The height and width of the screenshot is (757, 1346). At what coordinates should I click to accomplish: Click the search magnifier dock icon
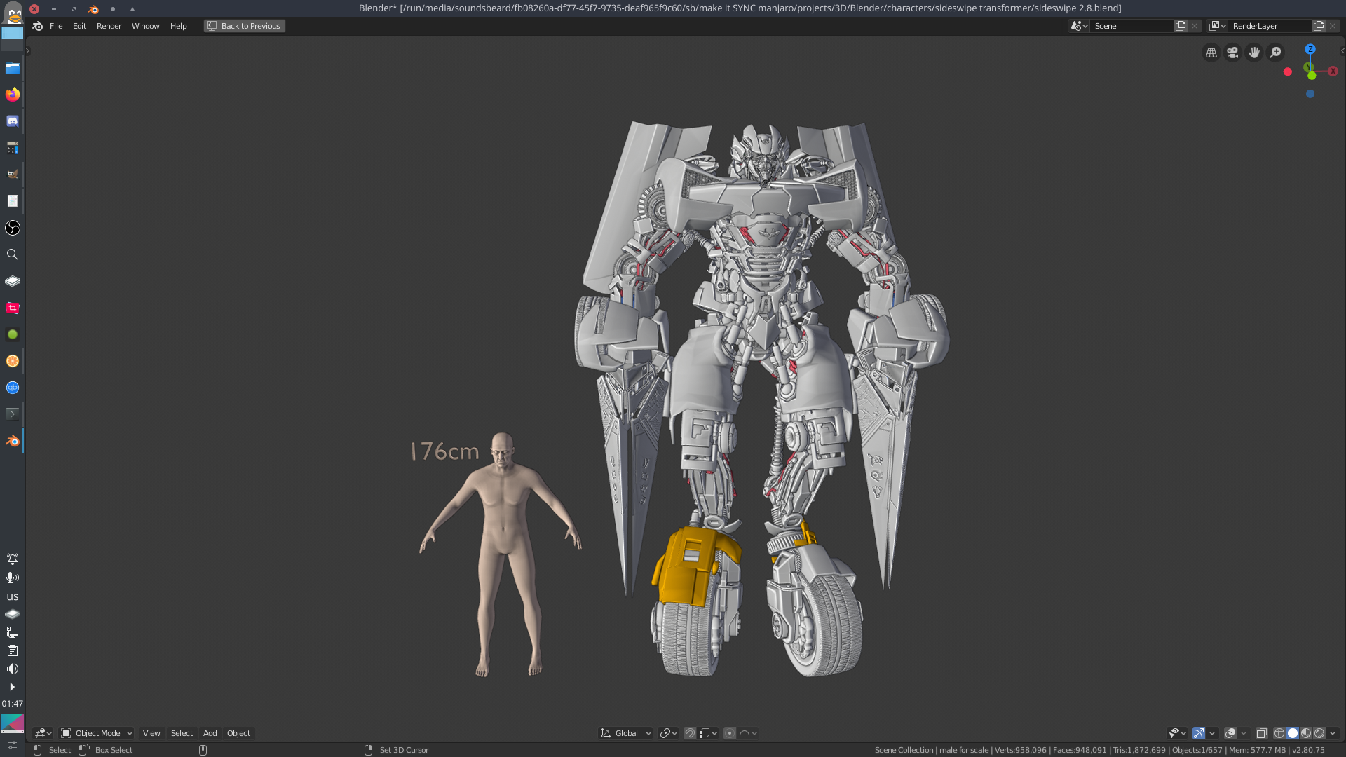coord(13,254)
